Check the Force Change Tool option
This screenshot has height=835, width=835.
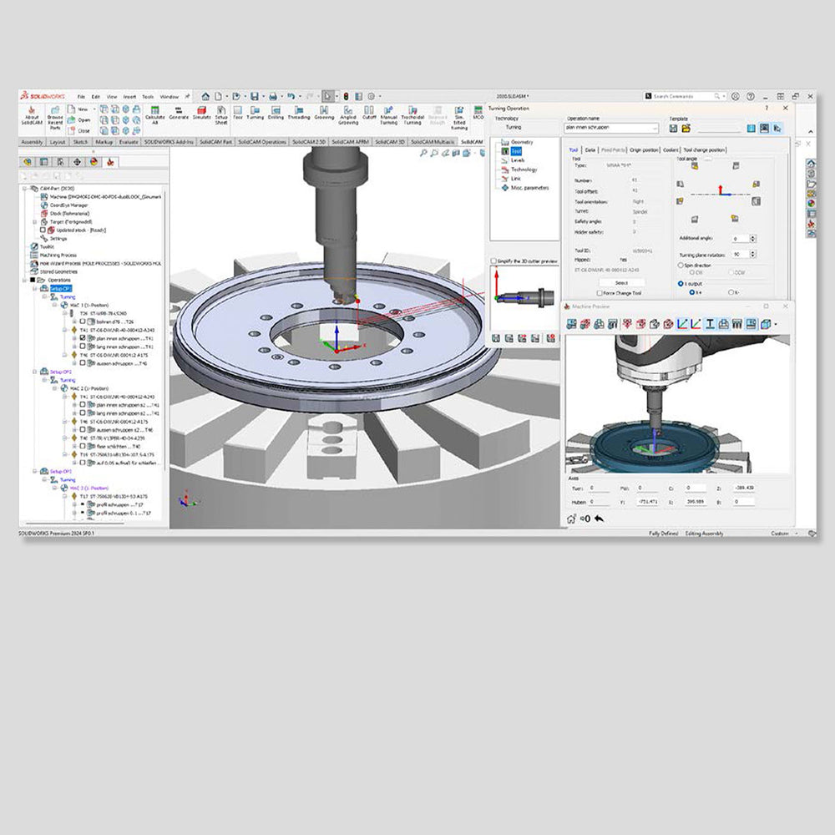point(600,294)
